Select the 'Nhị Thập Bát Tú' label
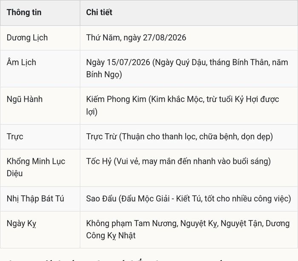Screen dimensions: 298x261 tap(35, 199)
